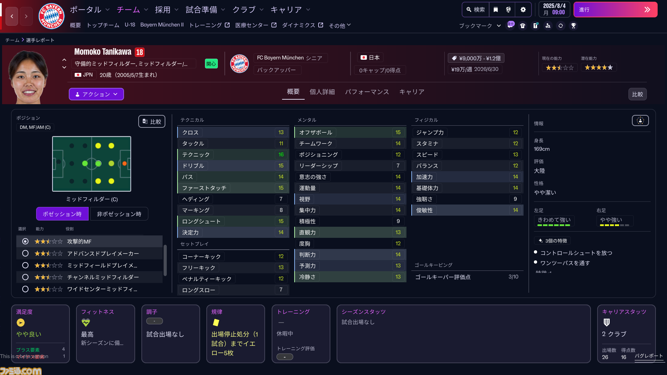Click the player portrait thumbnail

(x=28, y=77)
